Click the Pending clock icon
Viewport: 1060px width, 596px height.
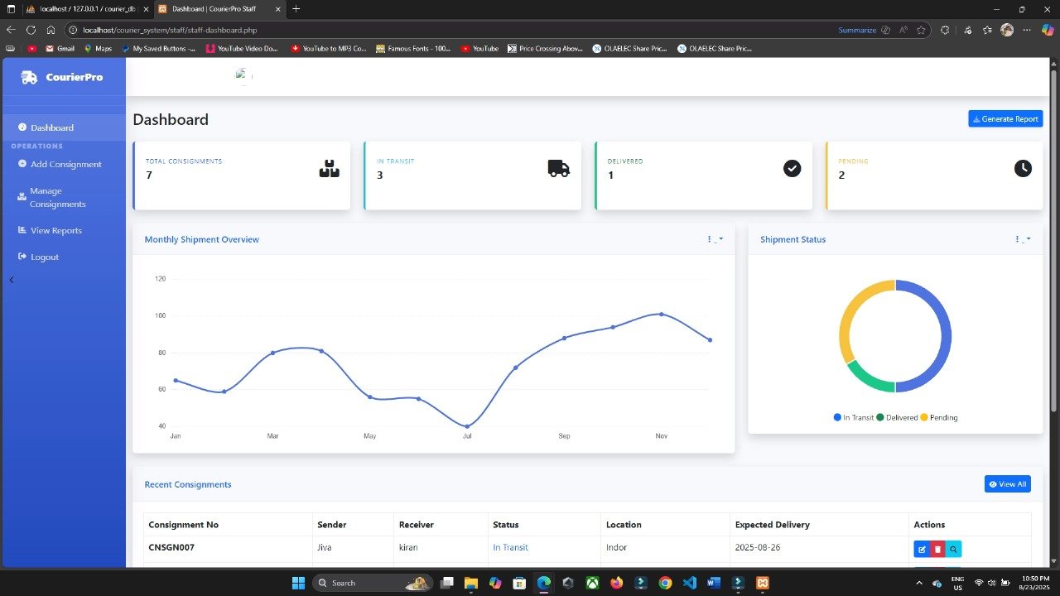click(x=1023, y=168)
